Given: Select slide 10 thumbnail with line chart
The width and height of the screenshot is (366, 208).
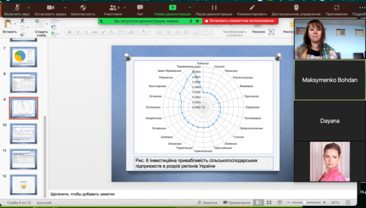Looking at the screenshot, I should (23, 134).
